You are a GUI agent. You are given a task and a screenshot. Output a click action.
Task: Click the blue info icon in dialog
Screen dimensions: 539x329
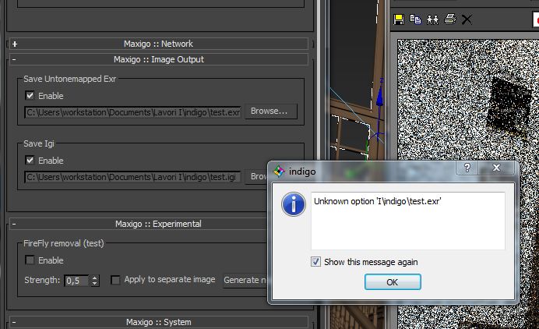coord(293,205)
